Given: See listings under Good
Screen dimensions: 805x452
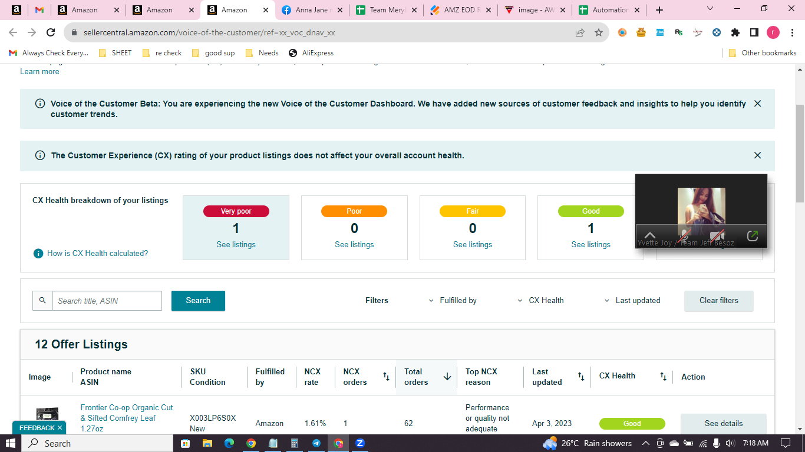Looking at the screenshot, I should tap(590, 244).
